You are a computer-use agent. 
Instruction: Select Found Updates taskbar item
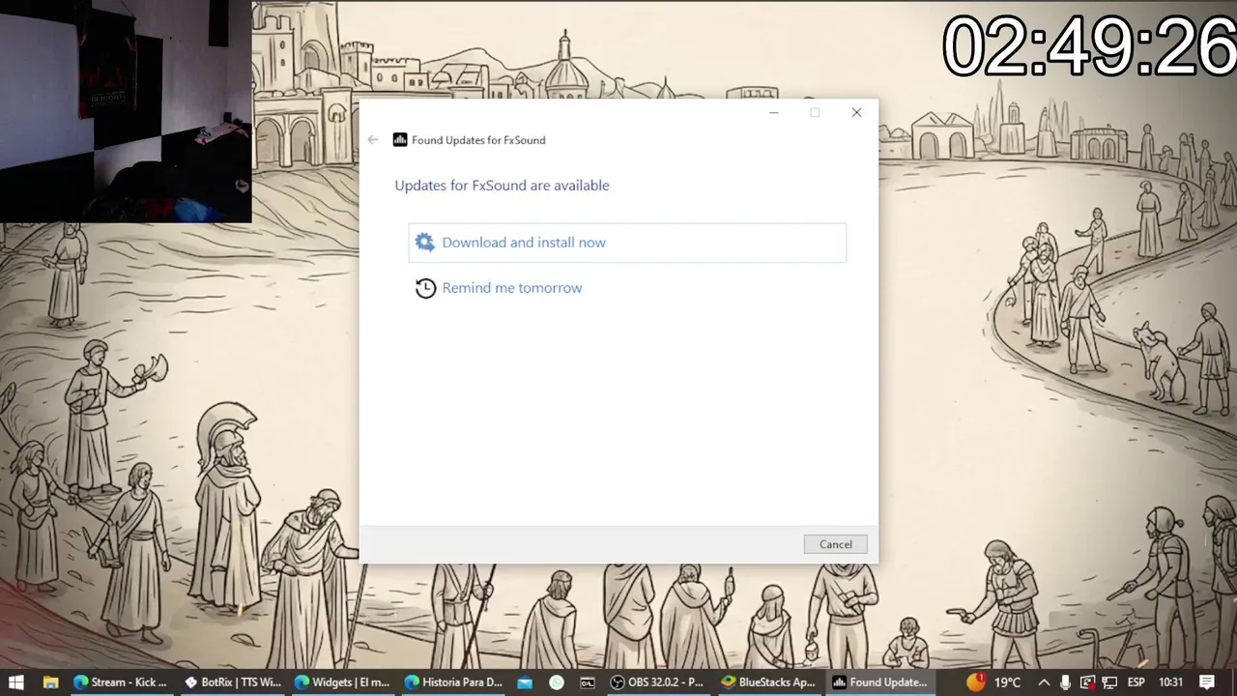point(880,682)
